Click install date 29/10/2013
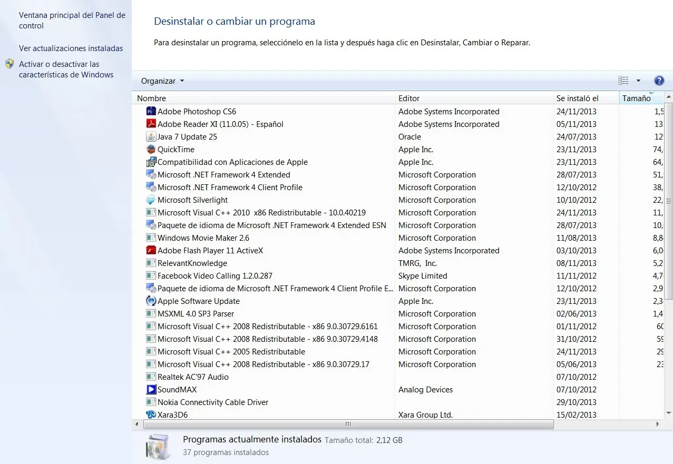The width and height of the screenshot is (673, 464). click(x=577, y=402)
